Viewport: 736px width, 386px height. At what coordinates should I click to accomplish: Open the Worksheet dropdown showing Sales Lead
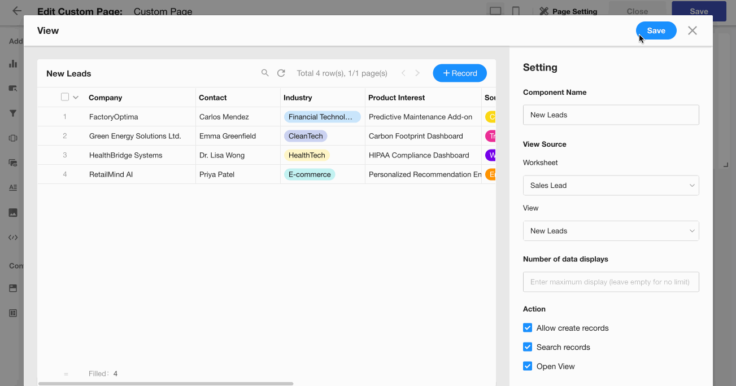pyautogui.click(x=611, y=185)
